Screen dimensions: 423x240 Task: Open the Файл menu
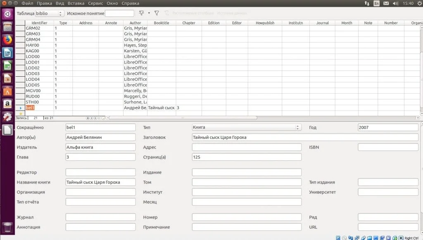[x=27, y=3]
